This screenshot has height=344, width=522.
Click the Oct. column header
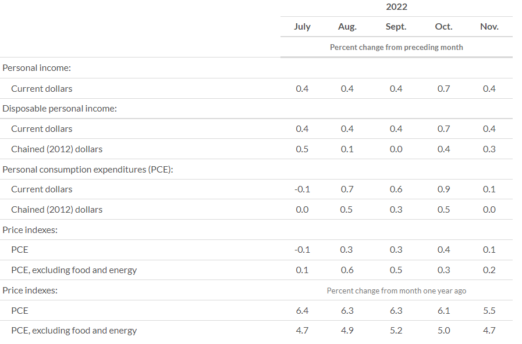(x=444, y=27)
